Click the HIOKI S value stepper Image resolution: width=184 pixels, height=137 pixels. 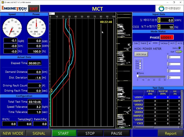click(x=168, y=71)
